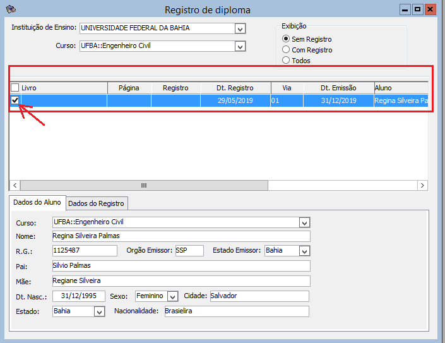Uncheck the selected row checkbox
This screenshot has height=343, width=445.
click(x=15, y=100)
